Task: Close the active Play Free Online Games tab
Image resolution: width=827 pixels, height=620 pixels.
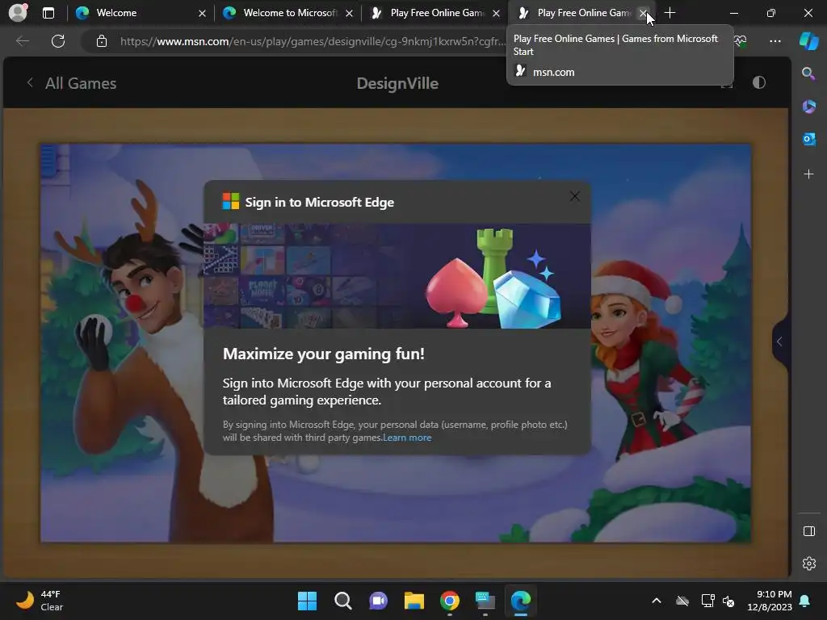Action: 643,13
